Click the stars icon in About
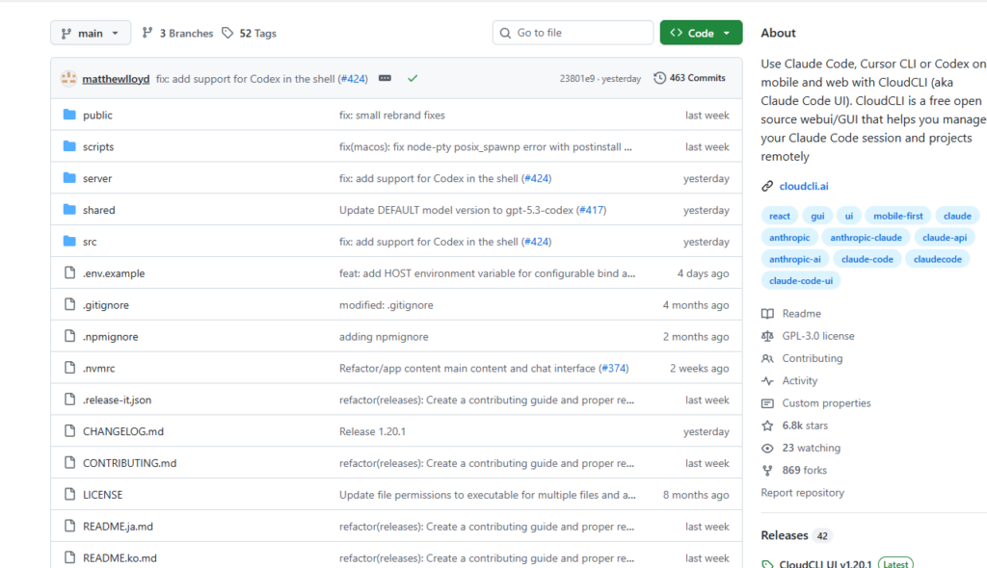This screenshot has width=987, height=568. pyautogui.click(x=767, y=426)
